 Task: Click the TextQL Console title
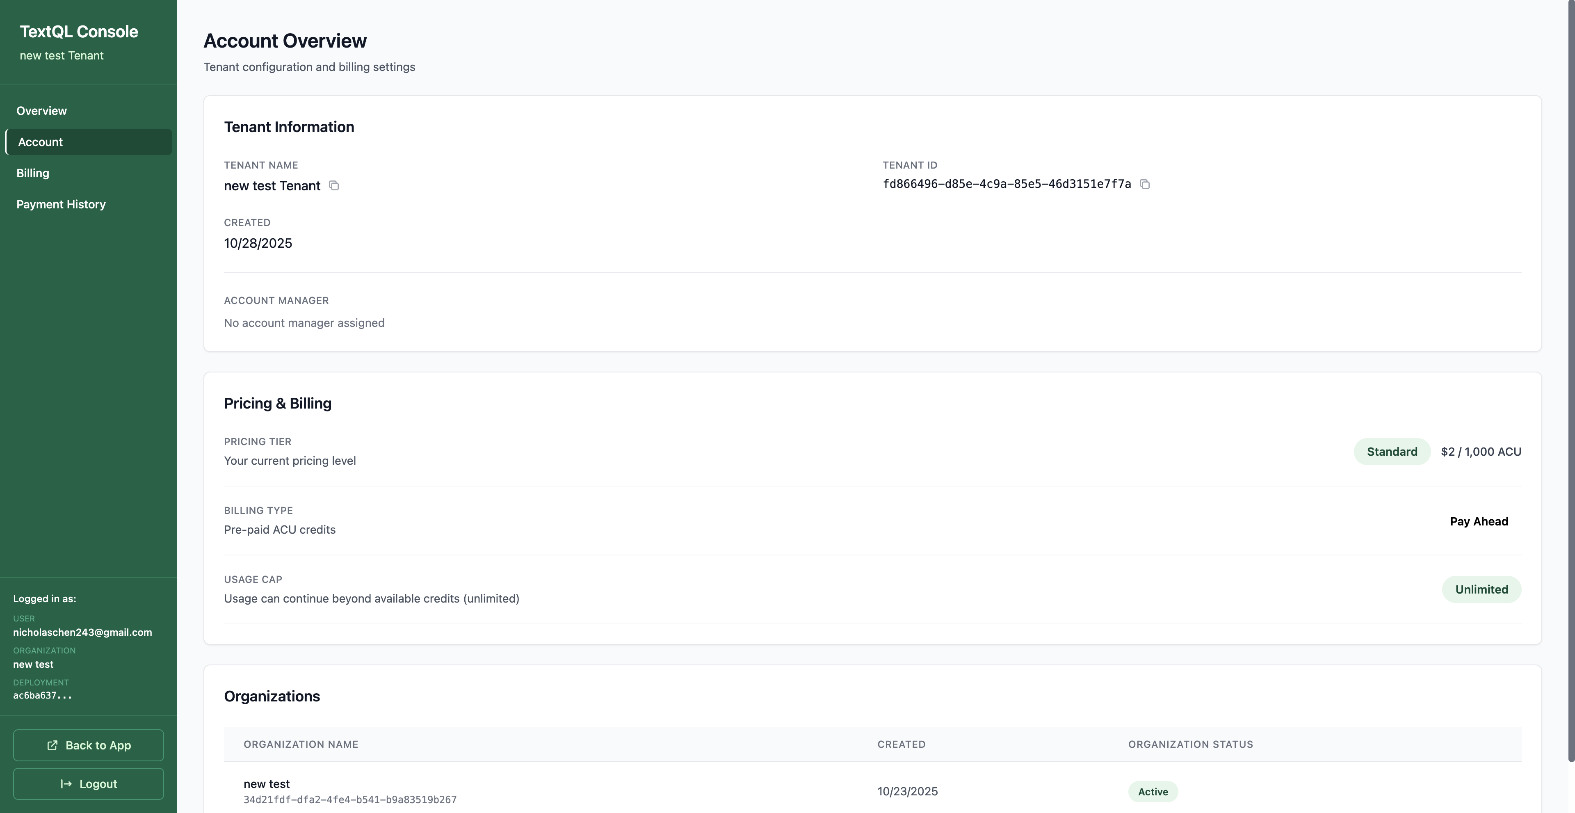coord(79,32)
